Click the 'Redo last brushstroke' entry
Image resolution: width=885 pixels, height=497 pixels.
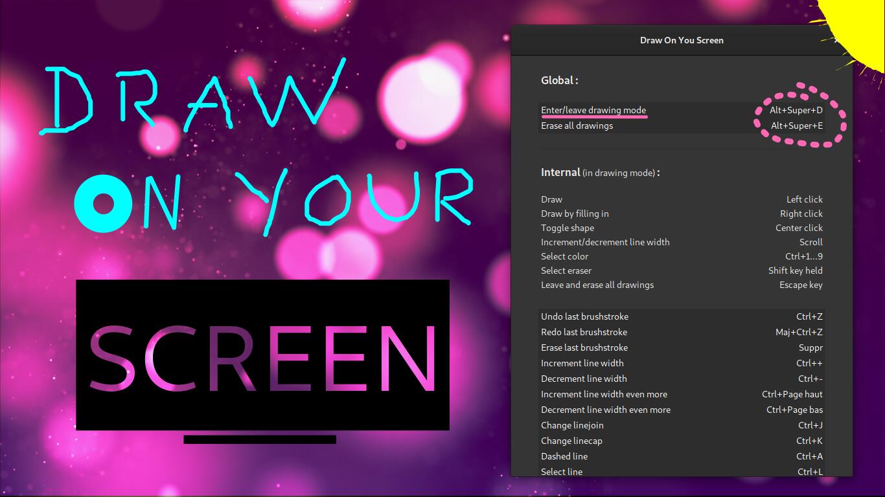[x=583, y=332]
